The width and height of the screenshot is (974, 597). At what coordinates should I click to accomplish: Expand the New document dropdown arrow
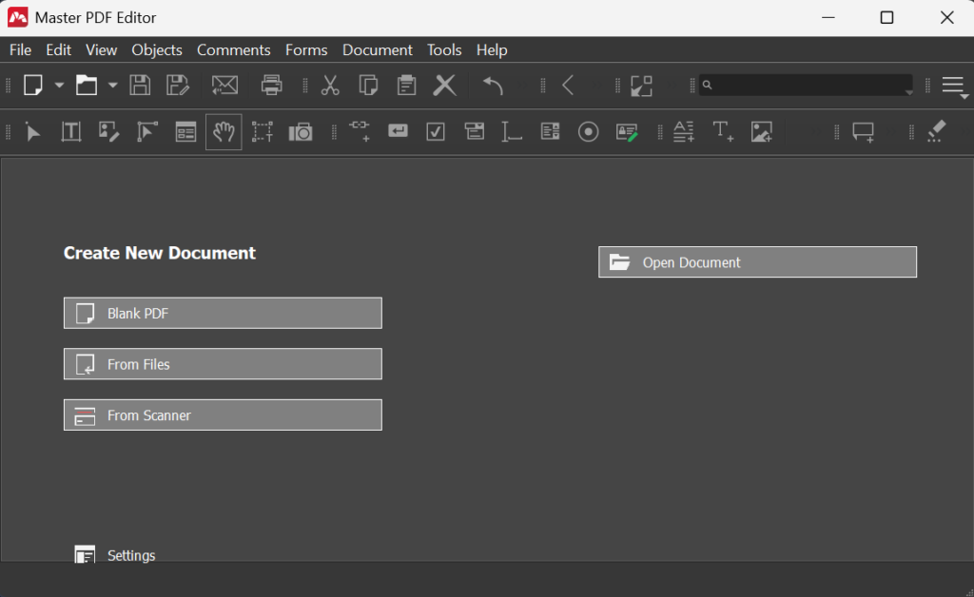[x=59, y=85]
